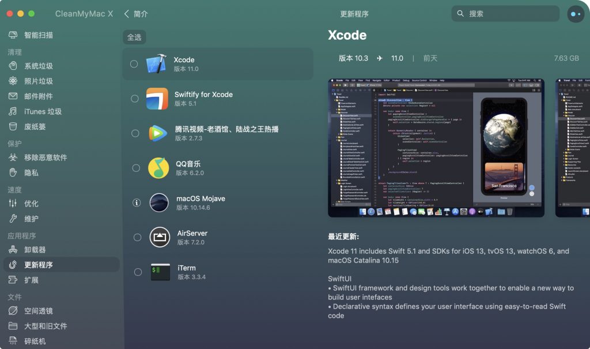Tick the iTerm update checkbox
The height and width of the screenshot is (349, 590).
pos(138,272)
